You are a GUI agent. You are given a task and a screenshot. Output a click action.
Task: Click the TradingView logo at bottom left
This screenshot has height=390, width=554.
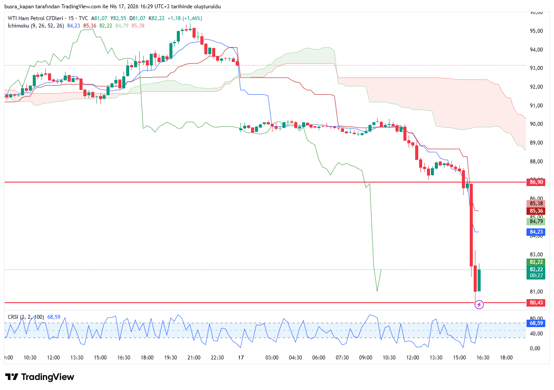[x=40, y=377]
